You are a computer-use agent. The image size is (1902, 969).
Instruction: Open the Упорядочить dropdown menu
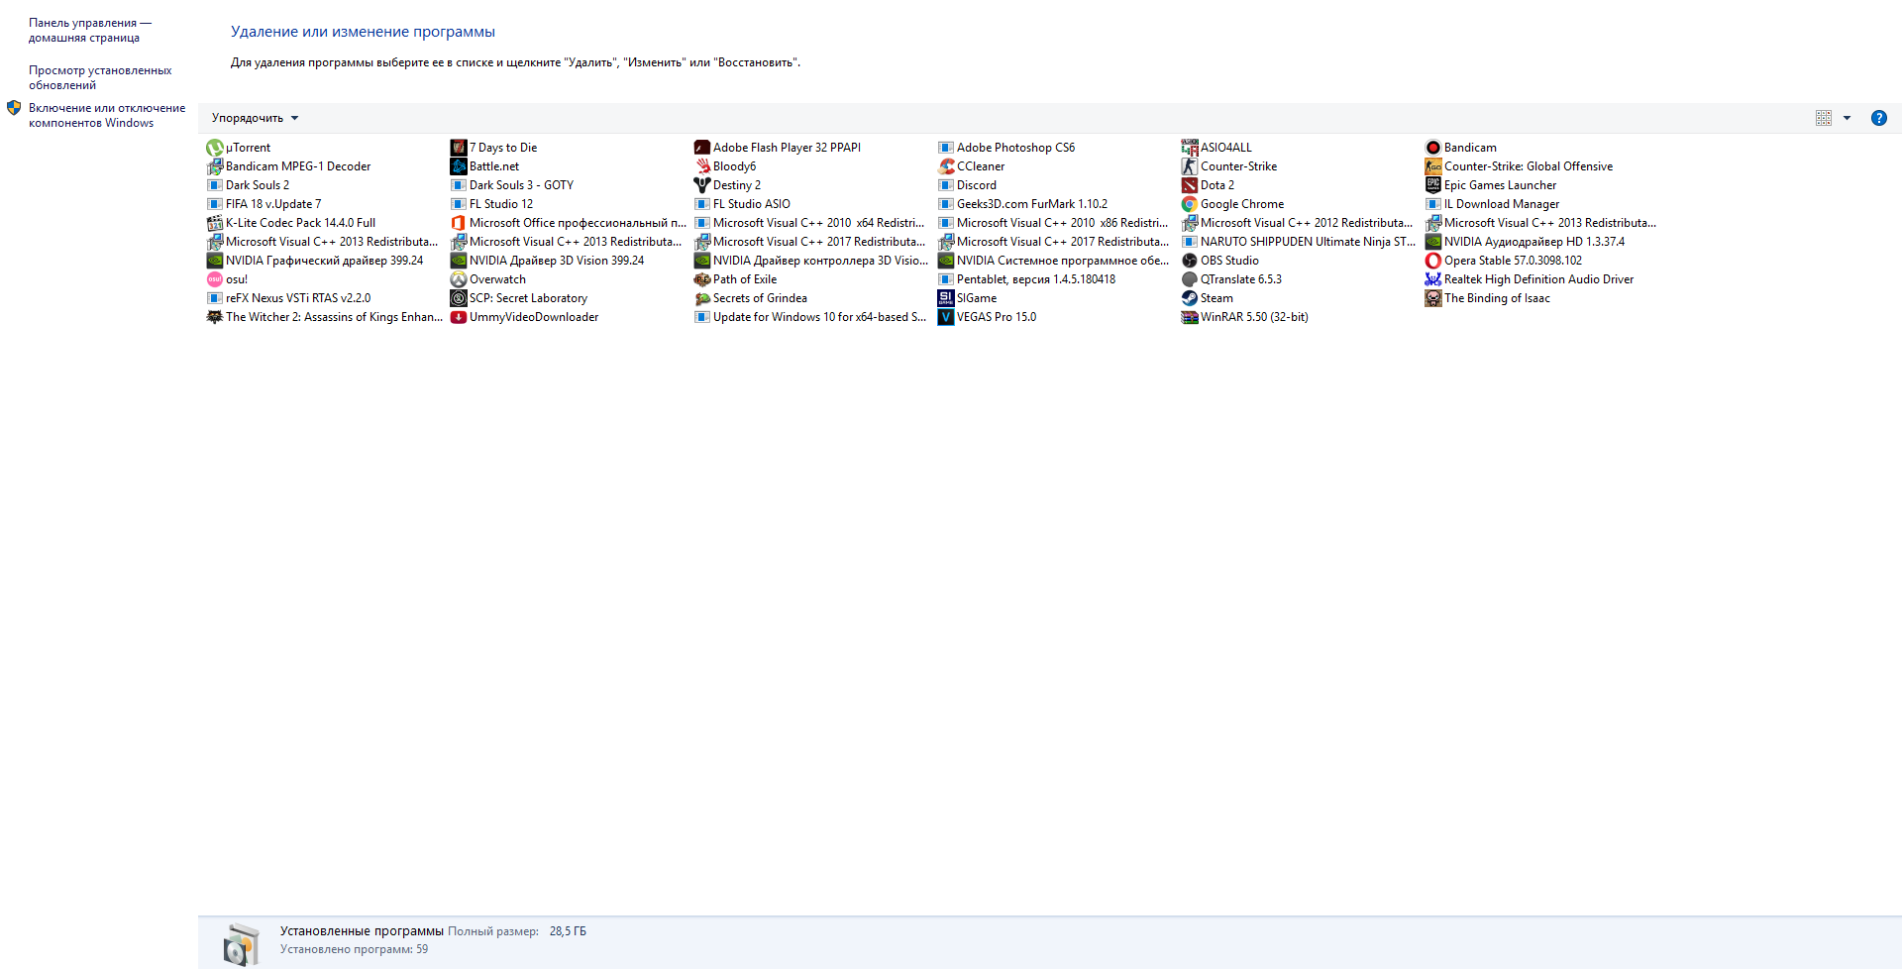click(x=255, y=118)
